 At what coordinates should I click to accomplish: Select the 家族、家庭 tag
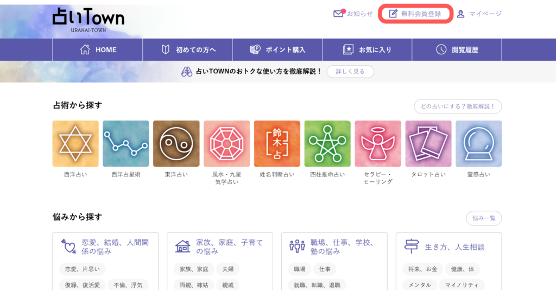click(x=194, y=269)
